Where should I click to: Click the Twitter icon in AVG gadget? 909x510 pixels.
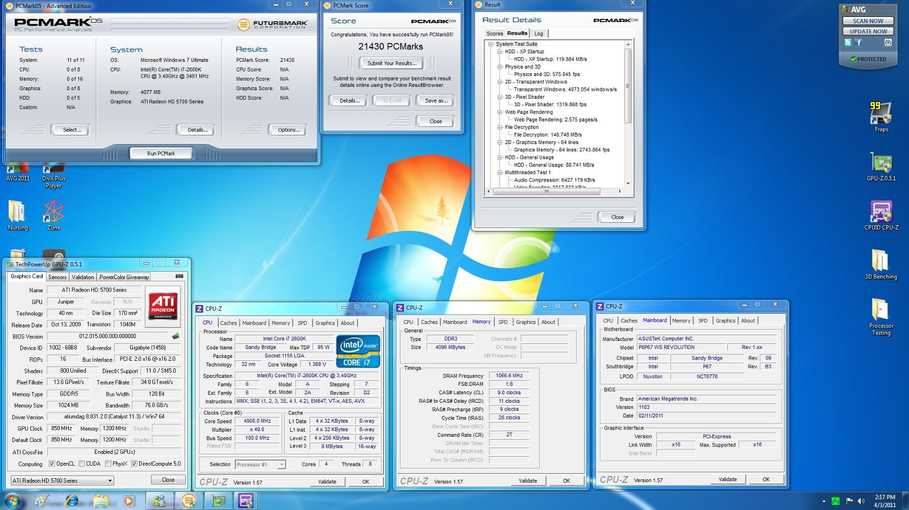point(848,43)
